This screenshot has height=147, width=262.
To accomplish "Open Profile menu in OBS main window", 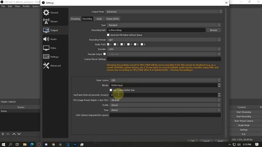I will [x=26, y=7].
